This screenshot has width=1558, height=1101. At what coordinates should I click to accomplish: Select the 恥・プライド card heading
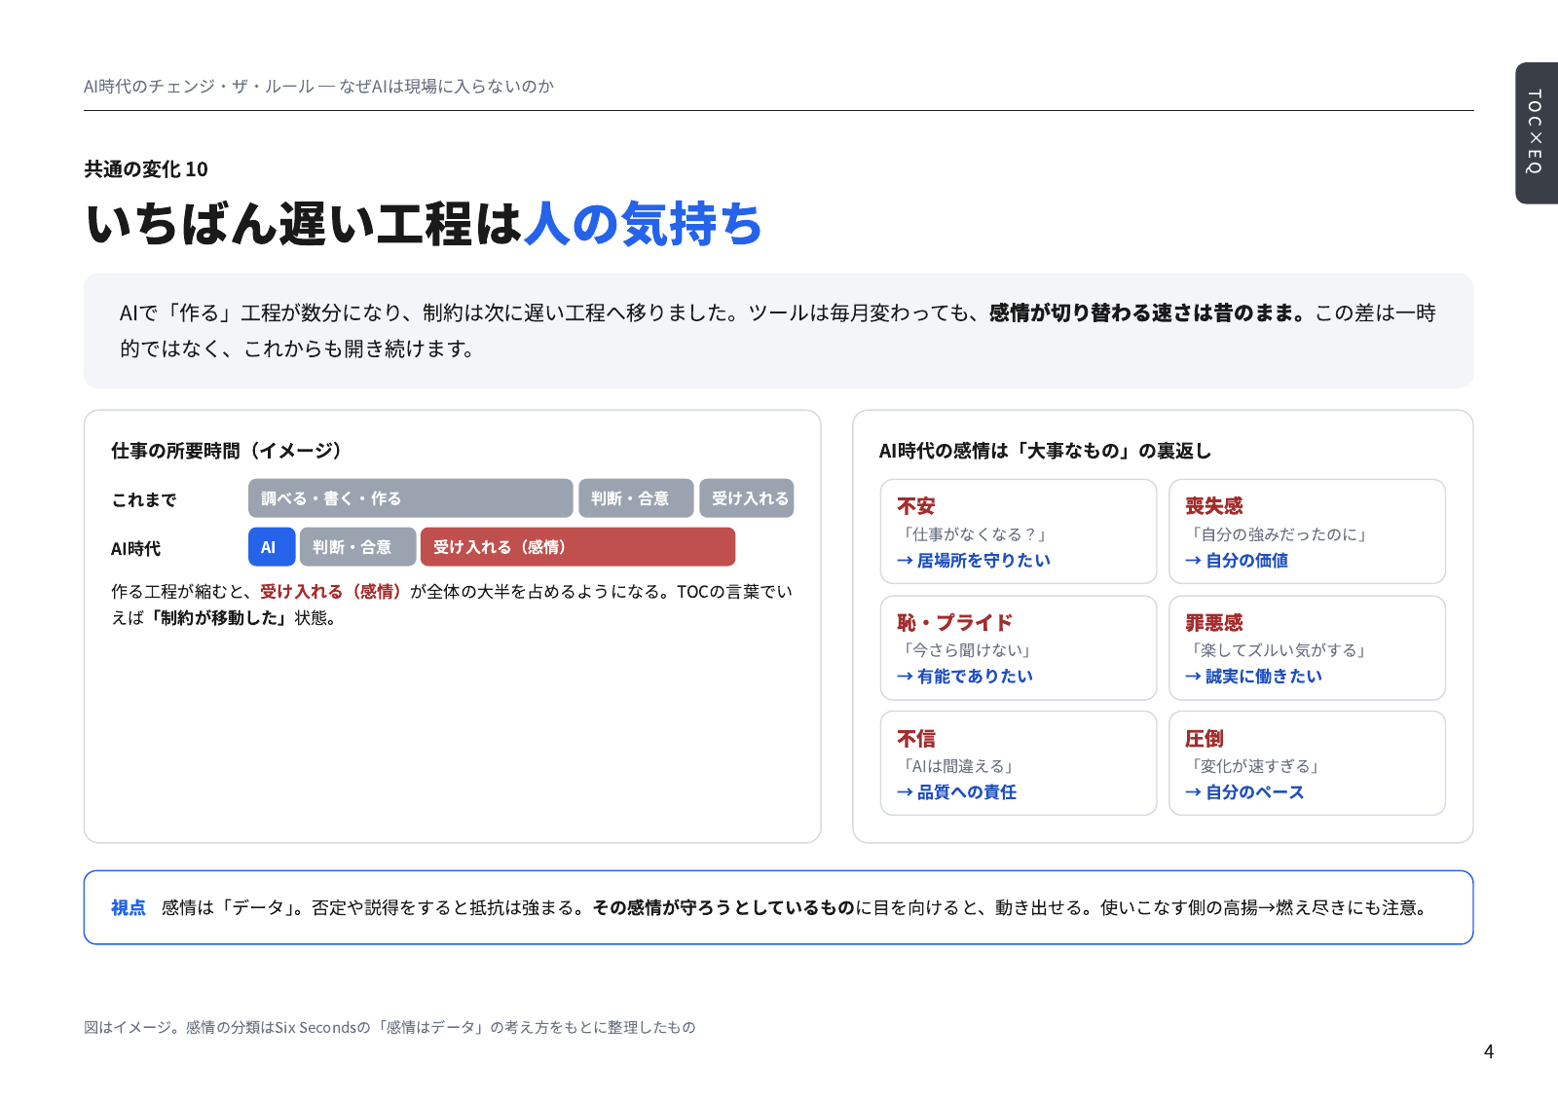(x=955, y=623)
